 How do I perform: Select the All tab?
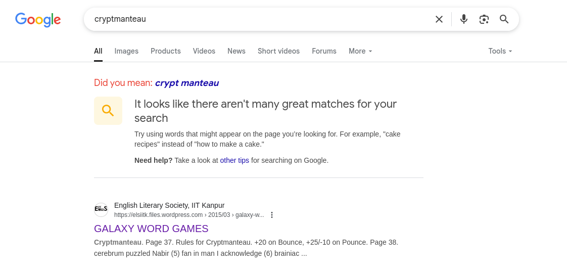point(98,51)
